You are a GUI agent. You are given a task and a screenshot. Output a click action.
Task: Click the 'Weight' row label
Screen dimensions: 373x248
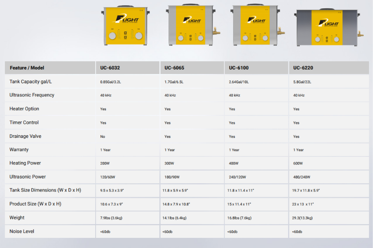point(17,218)
